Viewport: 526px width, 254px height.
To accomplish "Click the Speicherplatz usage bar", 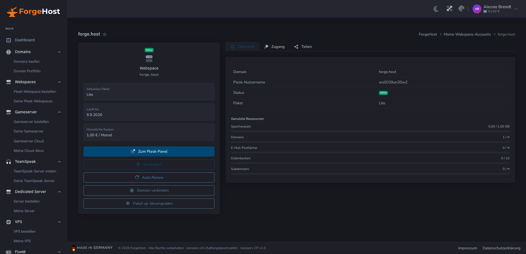I will click(370, 132).
